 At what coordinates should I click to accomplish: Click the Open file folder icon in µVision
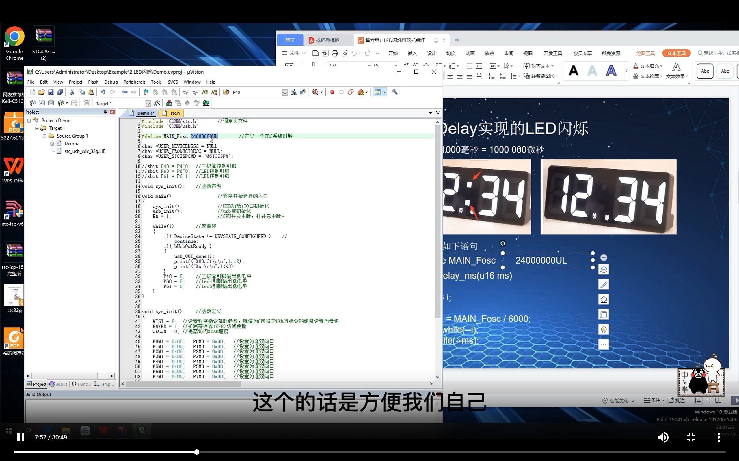42,92
